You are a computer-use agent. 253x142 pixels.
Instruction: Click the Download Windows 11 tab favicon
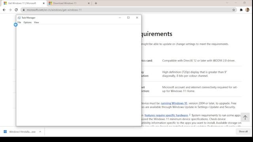50,3
